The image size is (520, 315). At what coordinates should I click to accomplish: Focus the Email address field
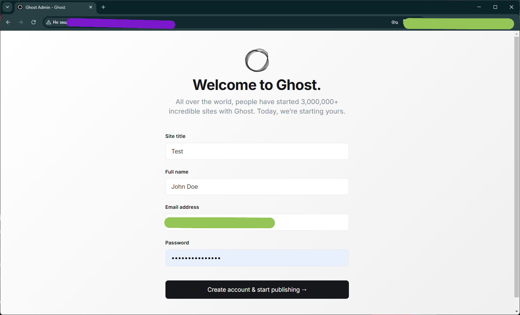[x=257, y=222]
